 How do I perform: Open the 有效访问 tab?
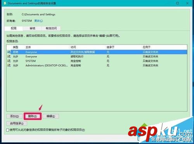pos(51,28)
